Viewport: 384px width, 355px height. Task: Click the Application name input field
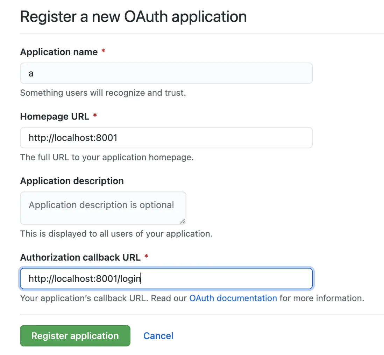pos(166,73)
